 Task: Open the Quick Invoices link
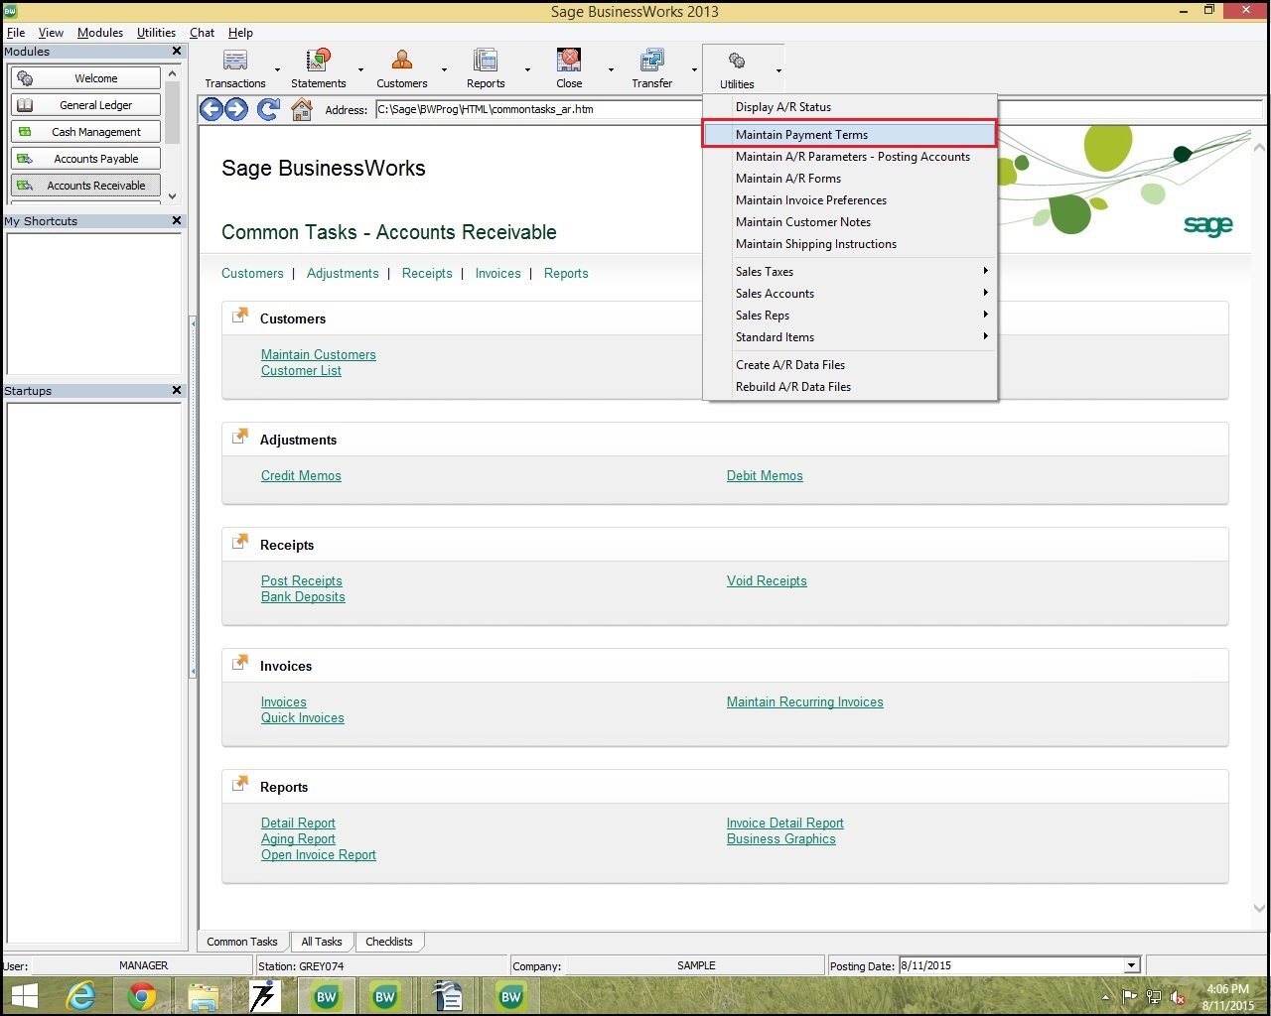click(303, 717)
